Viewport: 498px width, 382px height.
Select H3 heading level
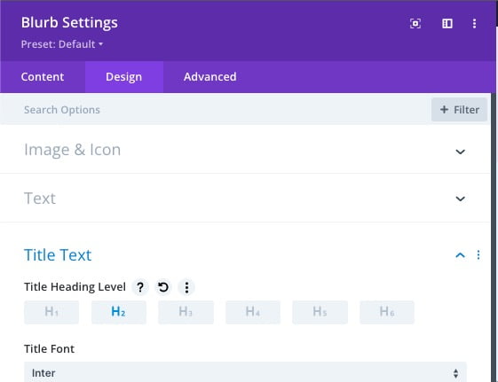(x=186, y=312)
